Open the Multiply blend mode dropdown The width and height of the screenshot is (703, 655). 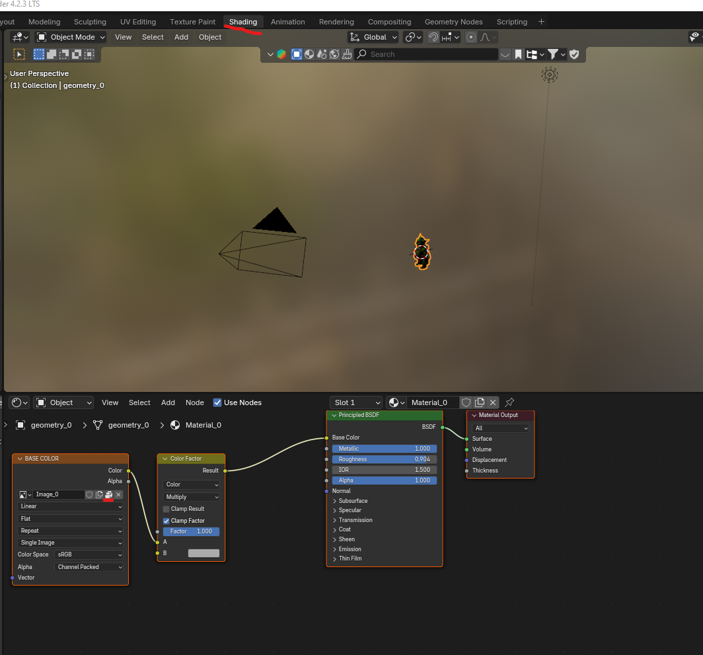click(x=191, y=497)
